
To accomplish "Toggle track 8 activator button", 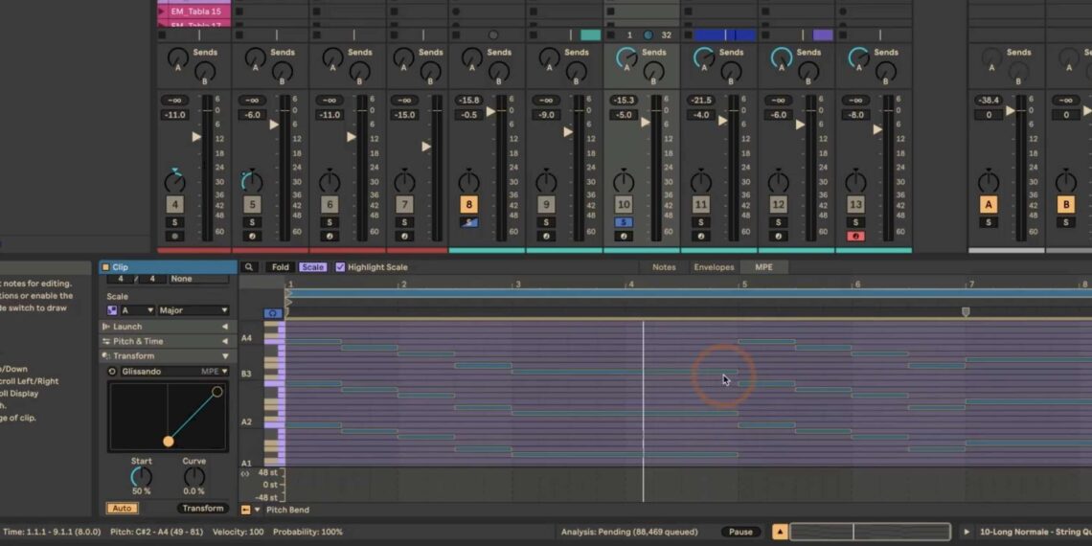I will (x=468, y=204).
